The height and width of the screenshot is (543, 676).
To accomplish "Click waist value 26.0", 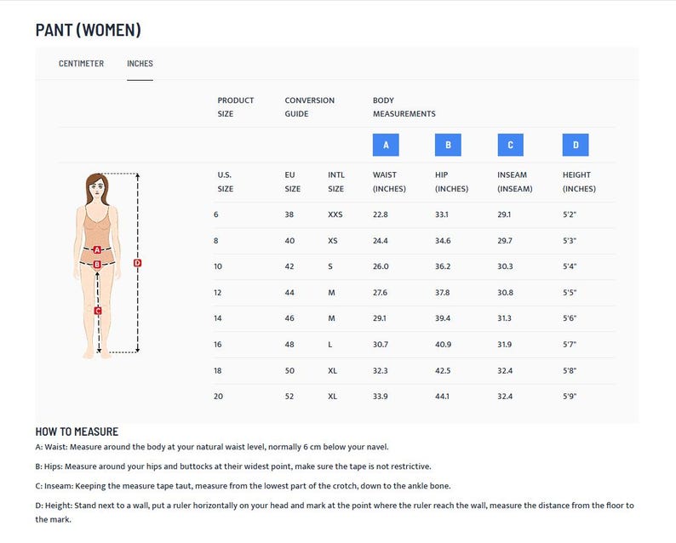I will (x=381, y=266).
